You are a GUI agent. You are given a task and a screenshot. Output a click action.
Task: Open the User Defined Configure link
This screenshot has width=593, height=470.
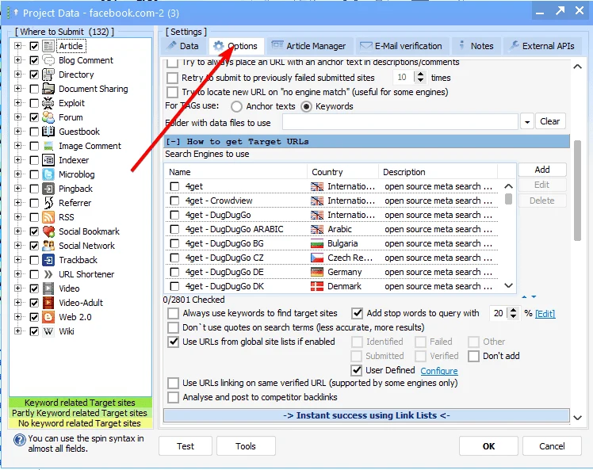point(438,371)
